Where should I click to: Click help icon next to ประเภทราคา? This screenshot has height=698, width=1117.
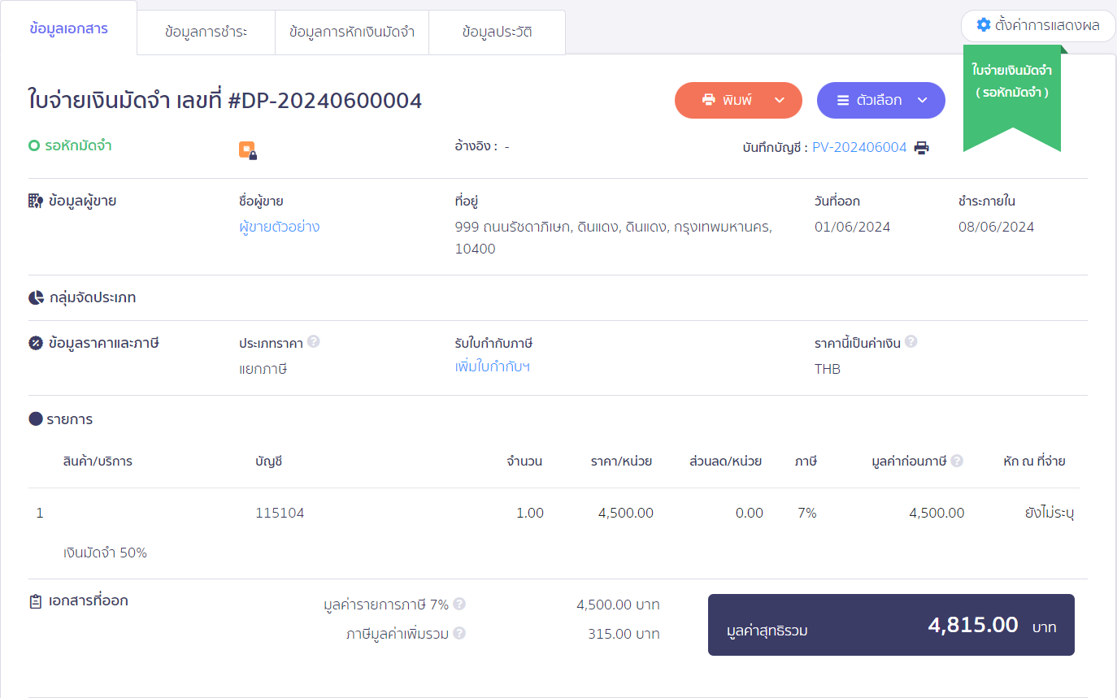tap(314, 341)
